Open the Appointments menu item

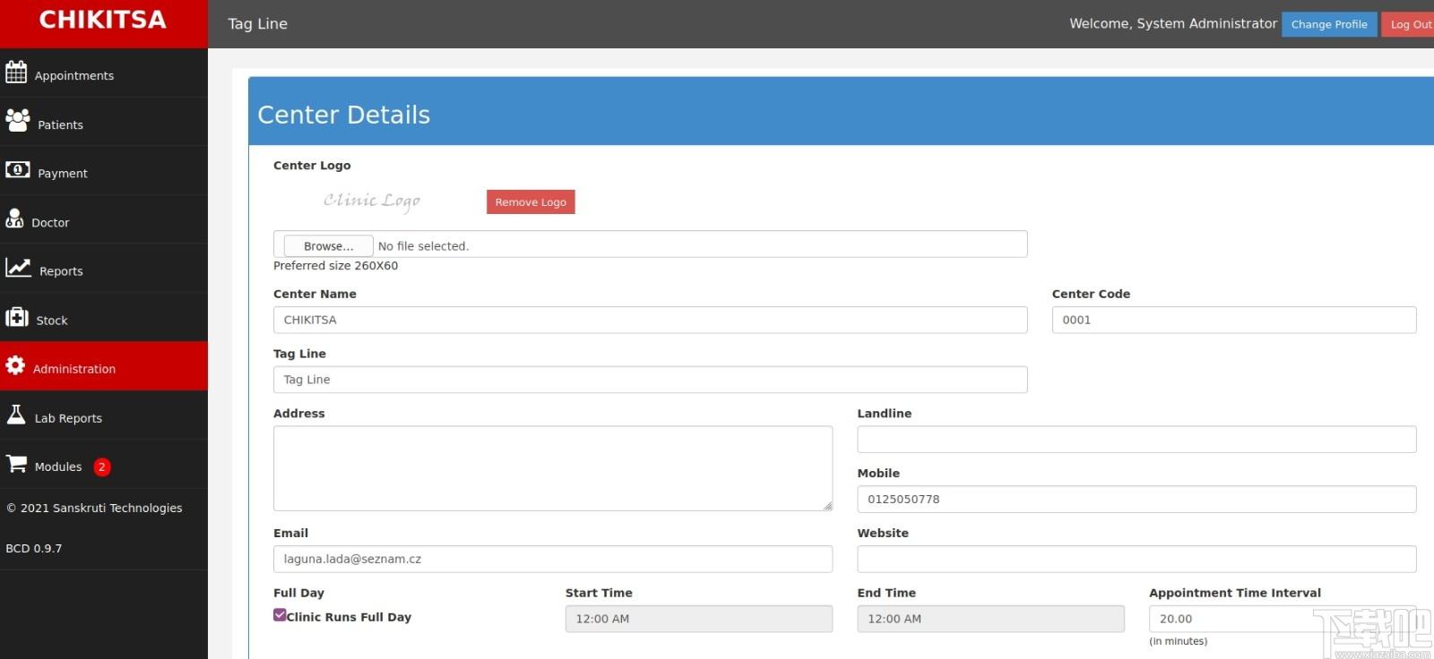[104, 73]
